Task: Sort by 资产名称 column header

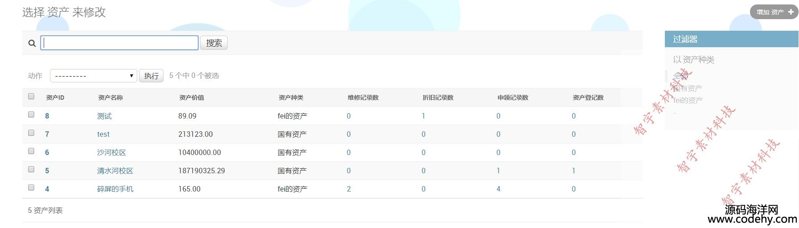Action: pos(111,98)
